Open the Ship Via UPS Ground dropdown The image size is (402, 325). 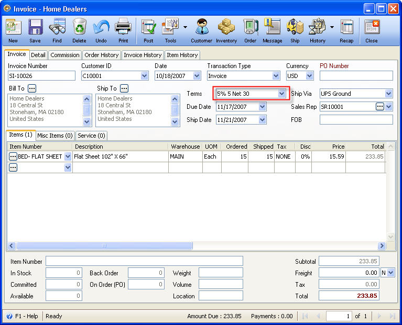tap(389, 94)
